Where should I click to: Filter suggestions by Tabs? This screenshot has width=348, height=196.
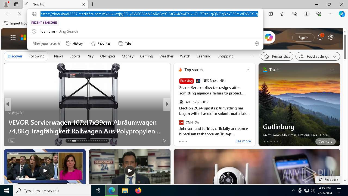125,44
